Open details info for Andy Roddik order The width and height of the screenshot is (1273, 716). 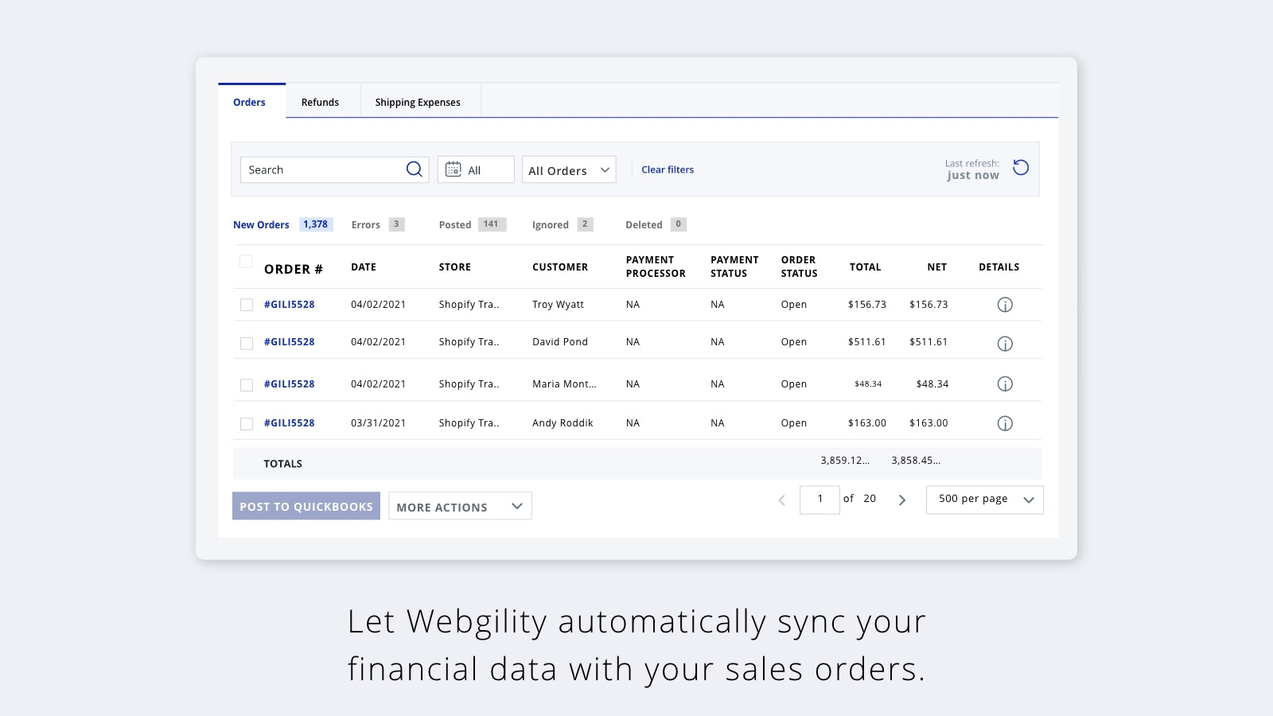pos(1005,423)
